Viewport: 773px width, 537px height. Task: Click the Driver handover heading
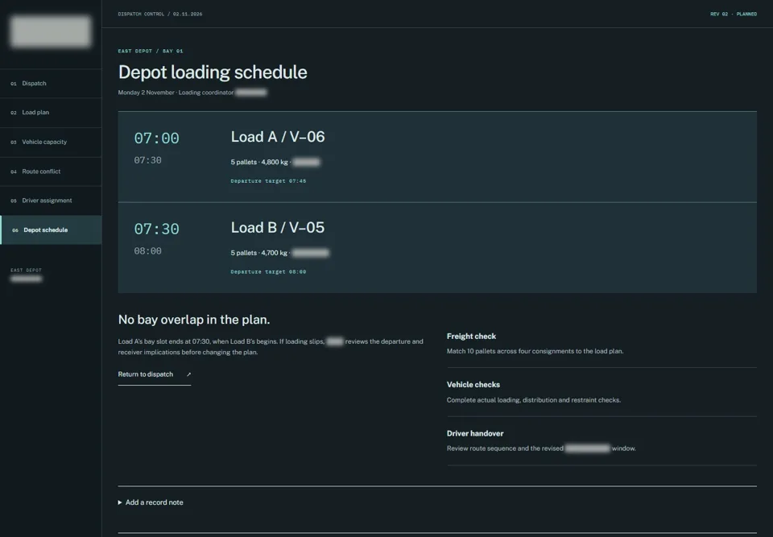point(475,433)
